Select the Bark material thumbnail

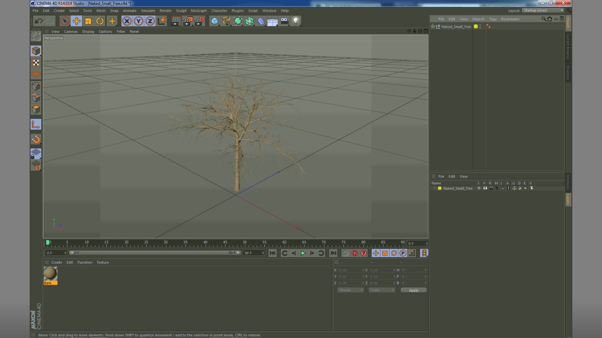50,274
